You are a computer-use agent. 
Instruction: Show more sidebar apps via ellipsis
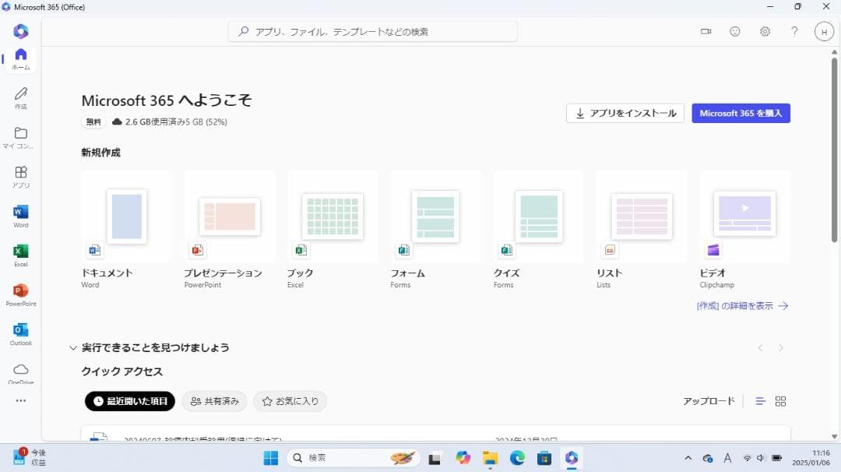(x=21, y=400)
